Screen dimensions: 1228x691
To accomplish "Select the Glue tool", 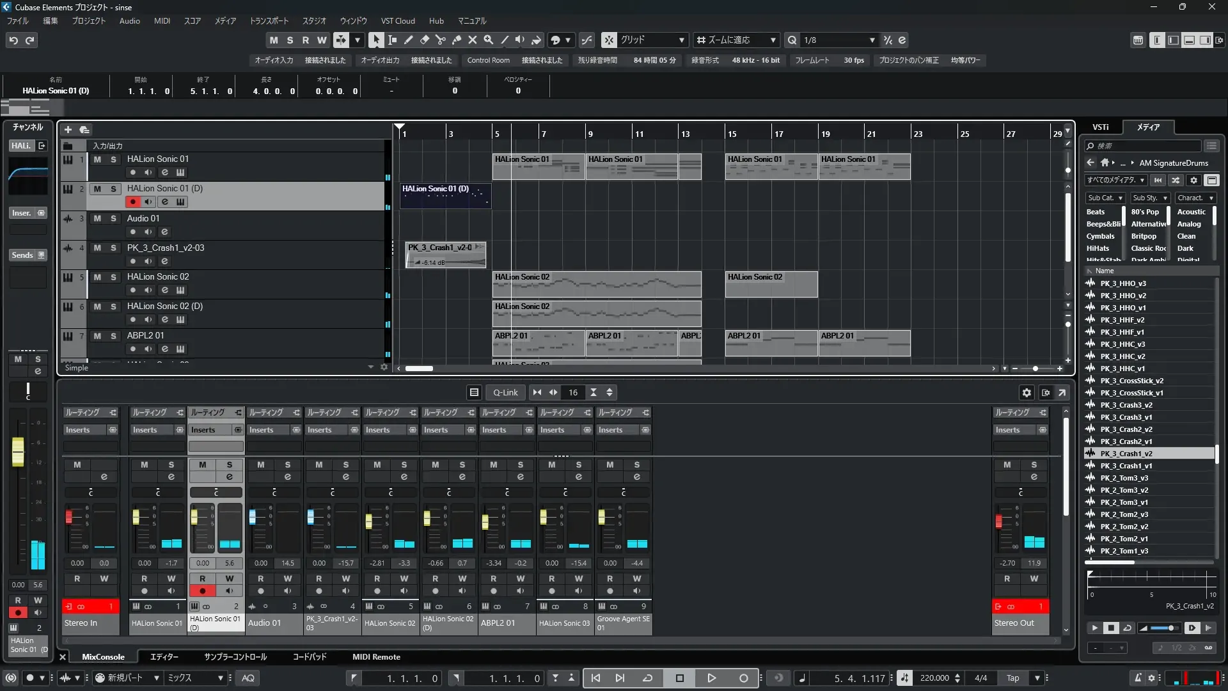I will pyautogui.click(x=456, y=40).
